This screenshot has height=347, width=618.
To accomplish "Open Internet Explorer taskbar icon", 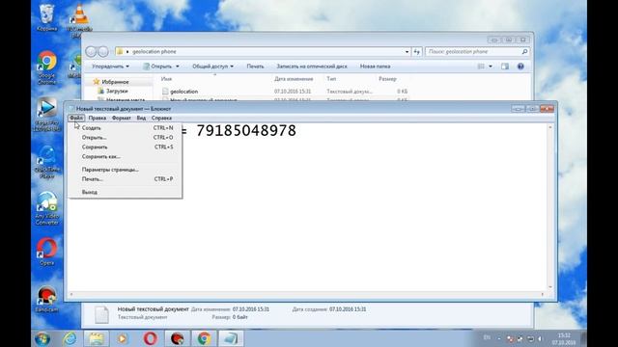I will pos(70,338).
